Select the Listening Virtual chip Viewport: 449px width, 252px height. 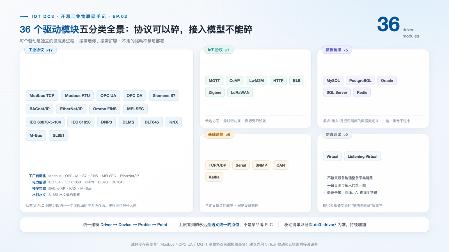click(x=363, y=157)
